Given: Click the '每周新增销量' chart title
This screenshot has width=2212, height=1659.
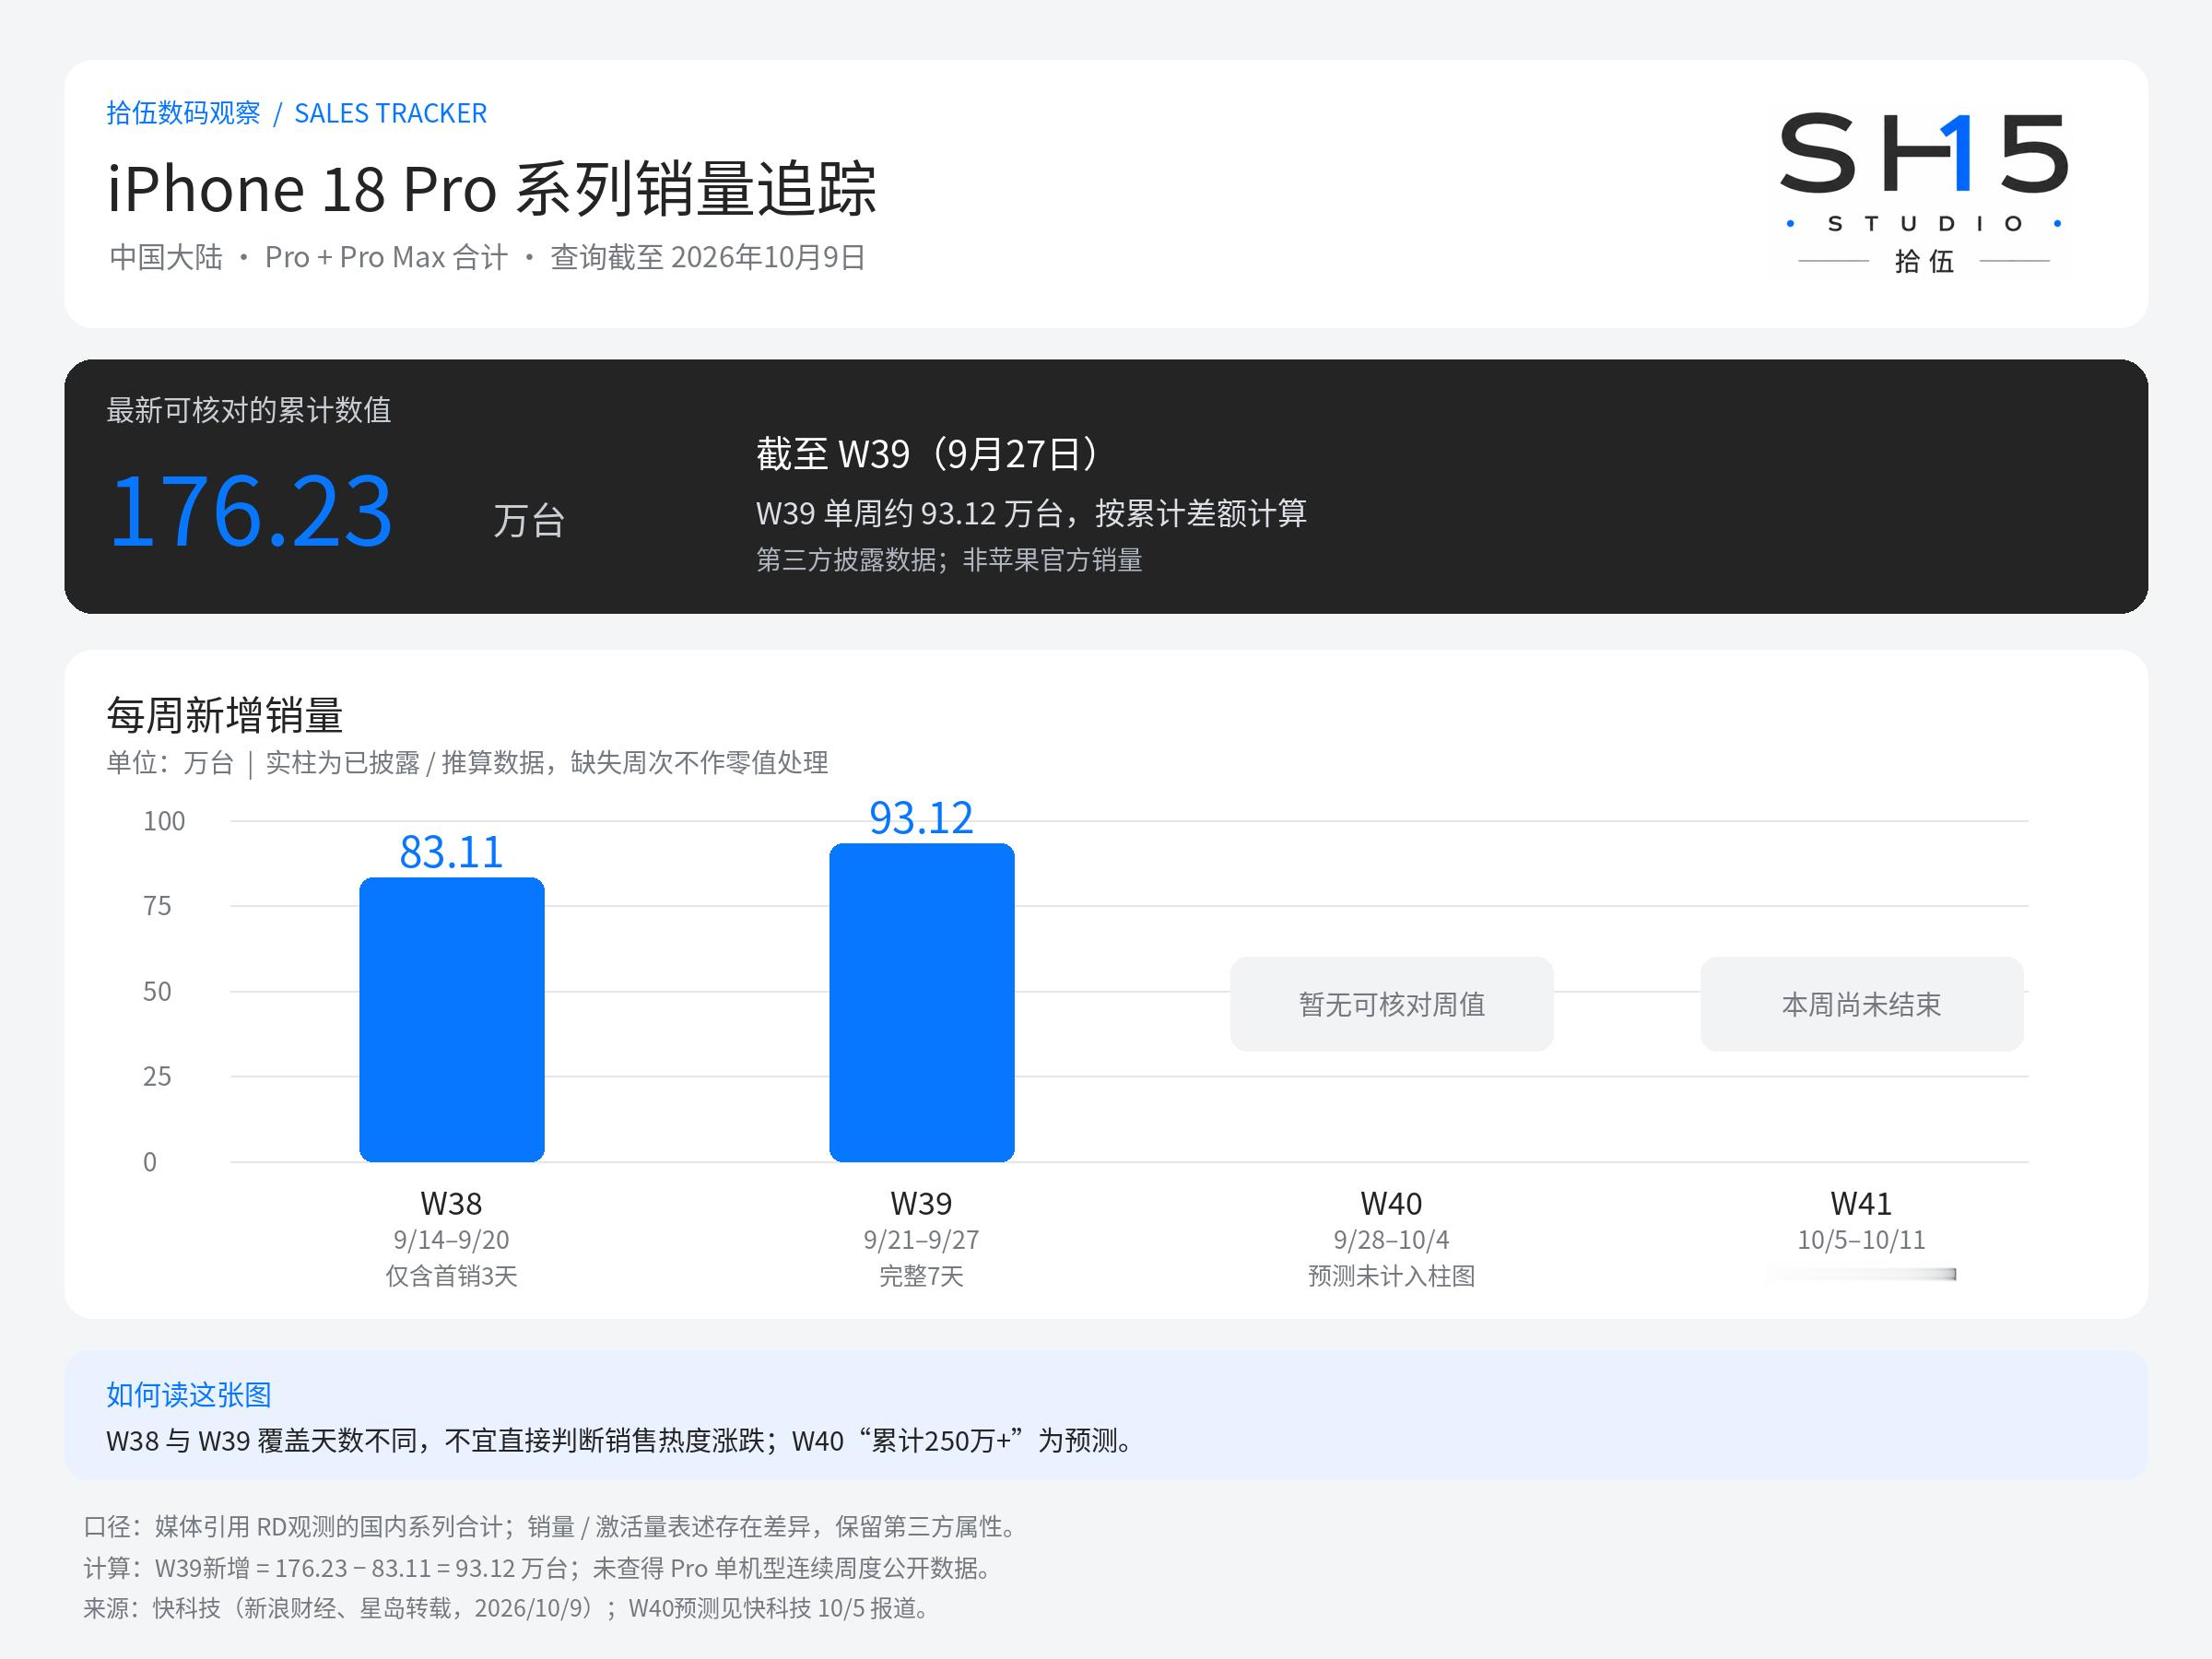Looking at the screenshot, I should [x=225, y=716].
